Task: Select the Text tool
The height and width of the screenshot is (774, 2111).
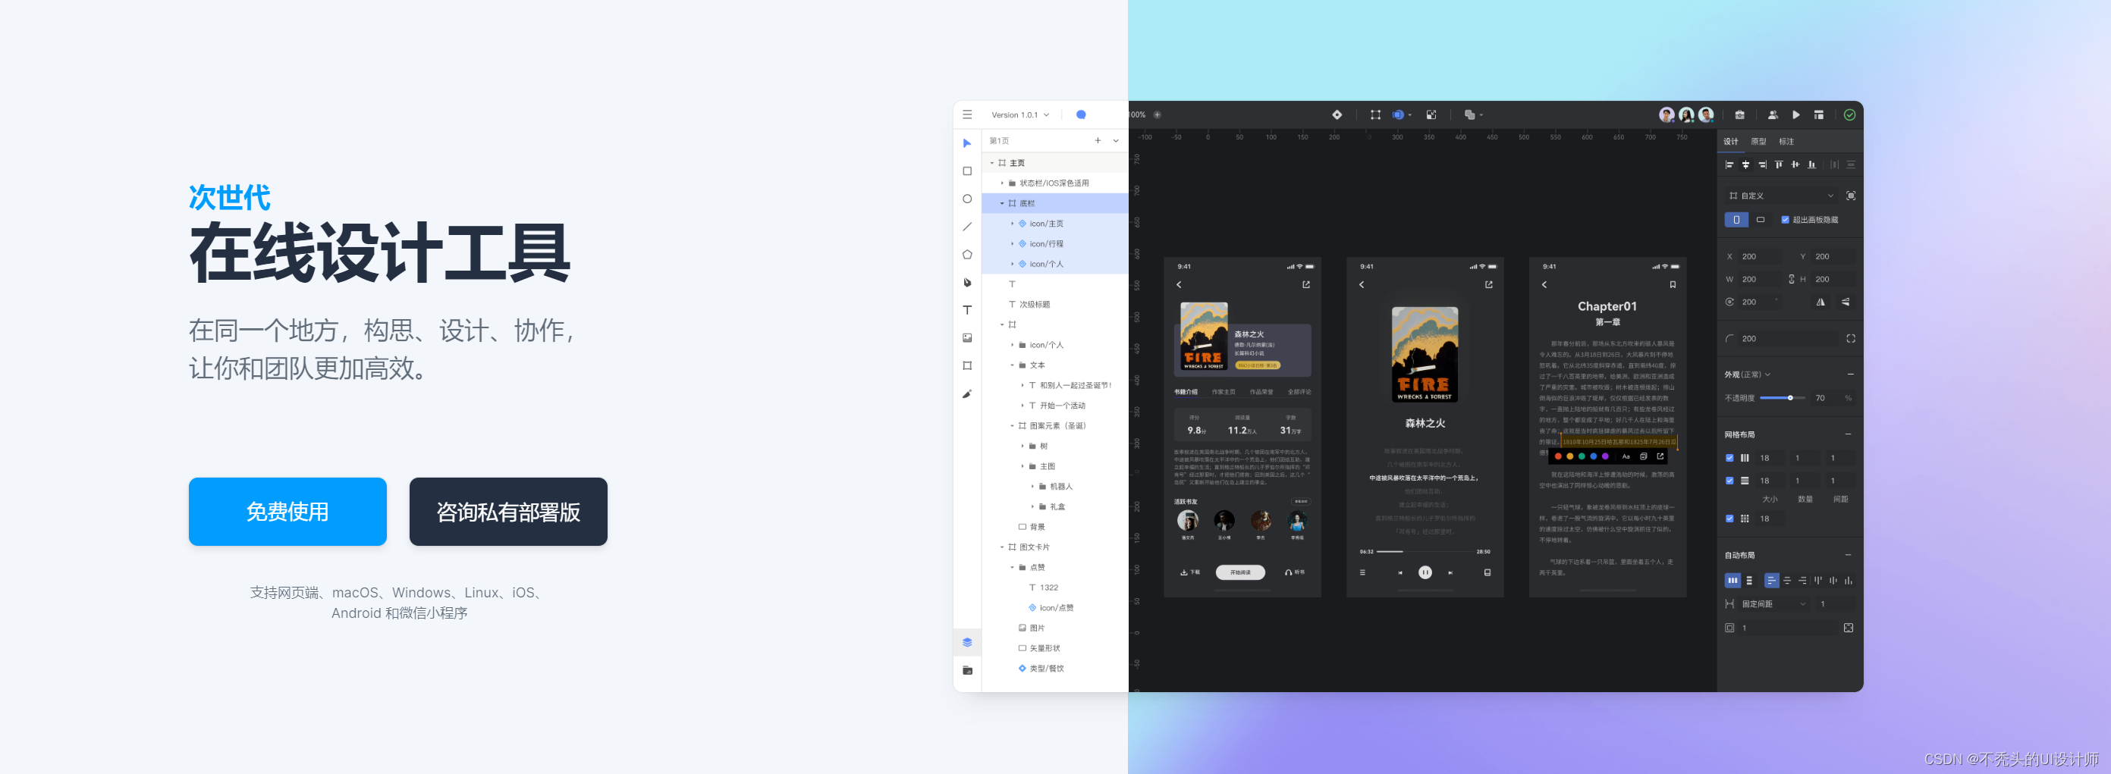Action: (967, 310)
